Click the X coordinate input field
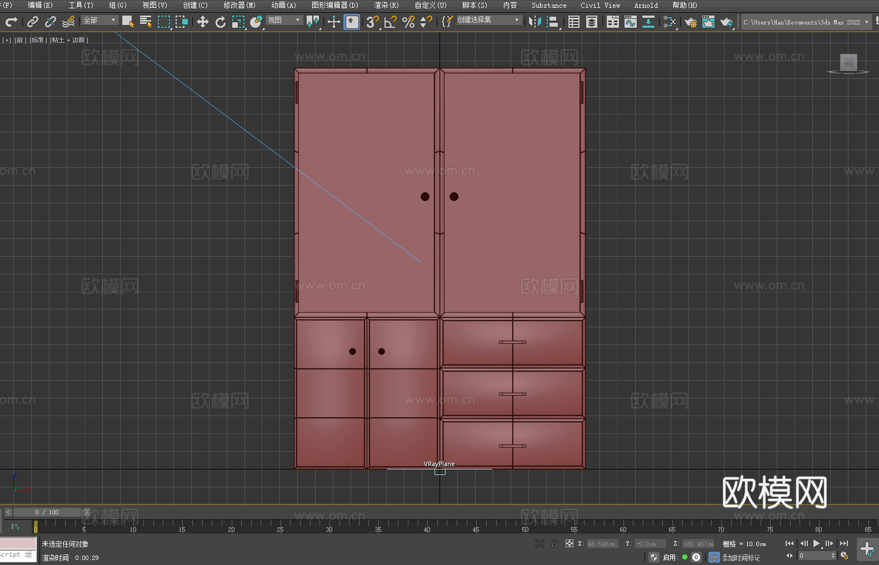Viewport: 879px width, 565px height. (602, 544)
